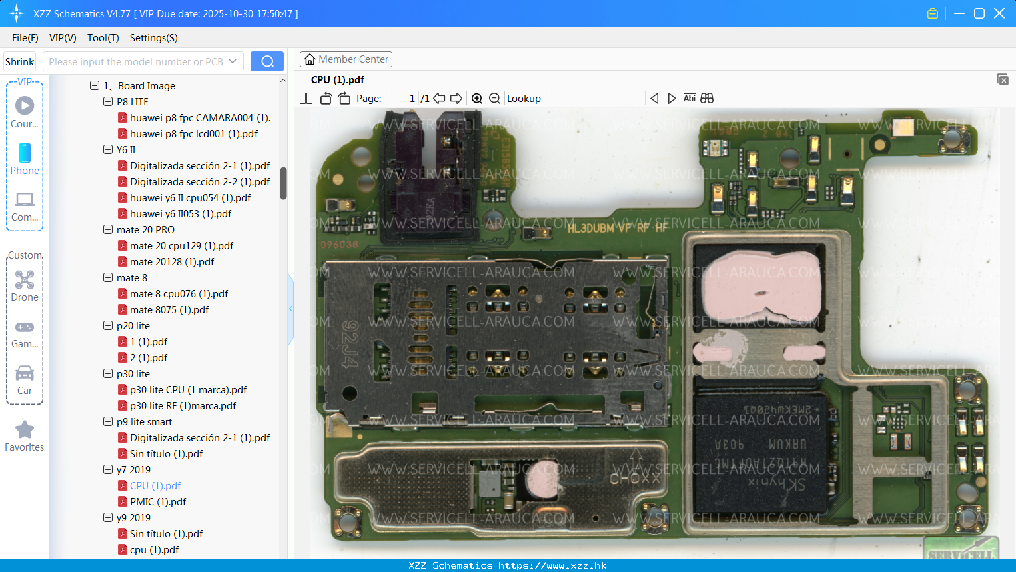Open the VIP(V) menu
The height and width of the screenshot is (572, 1016).
pos(63,38)
